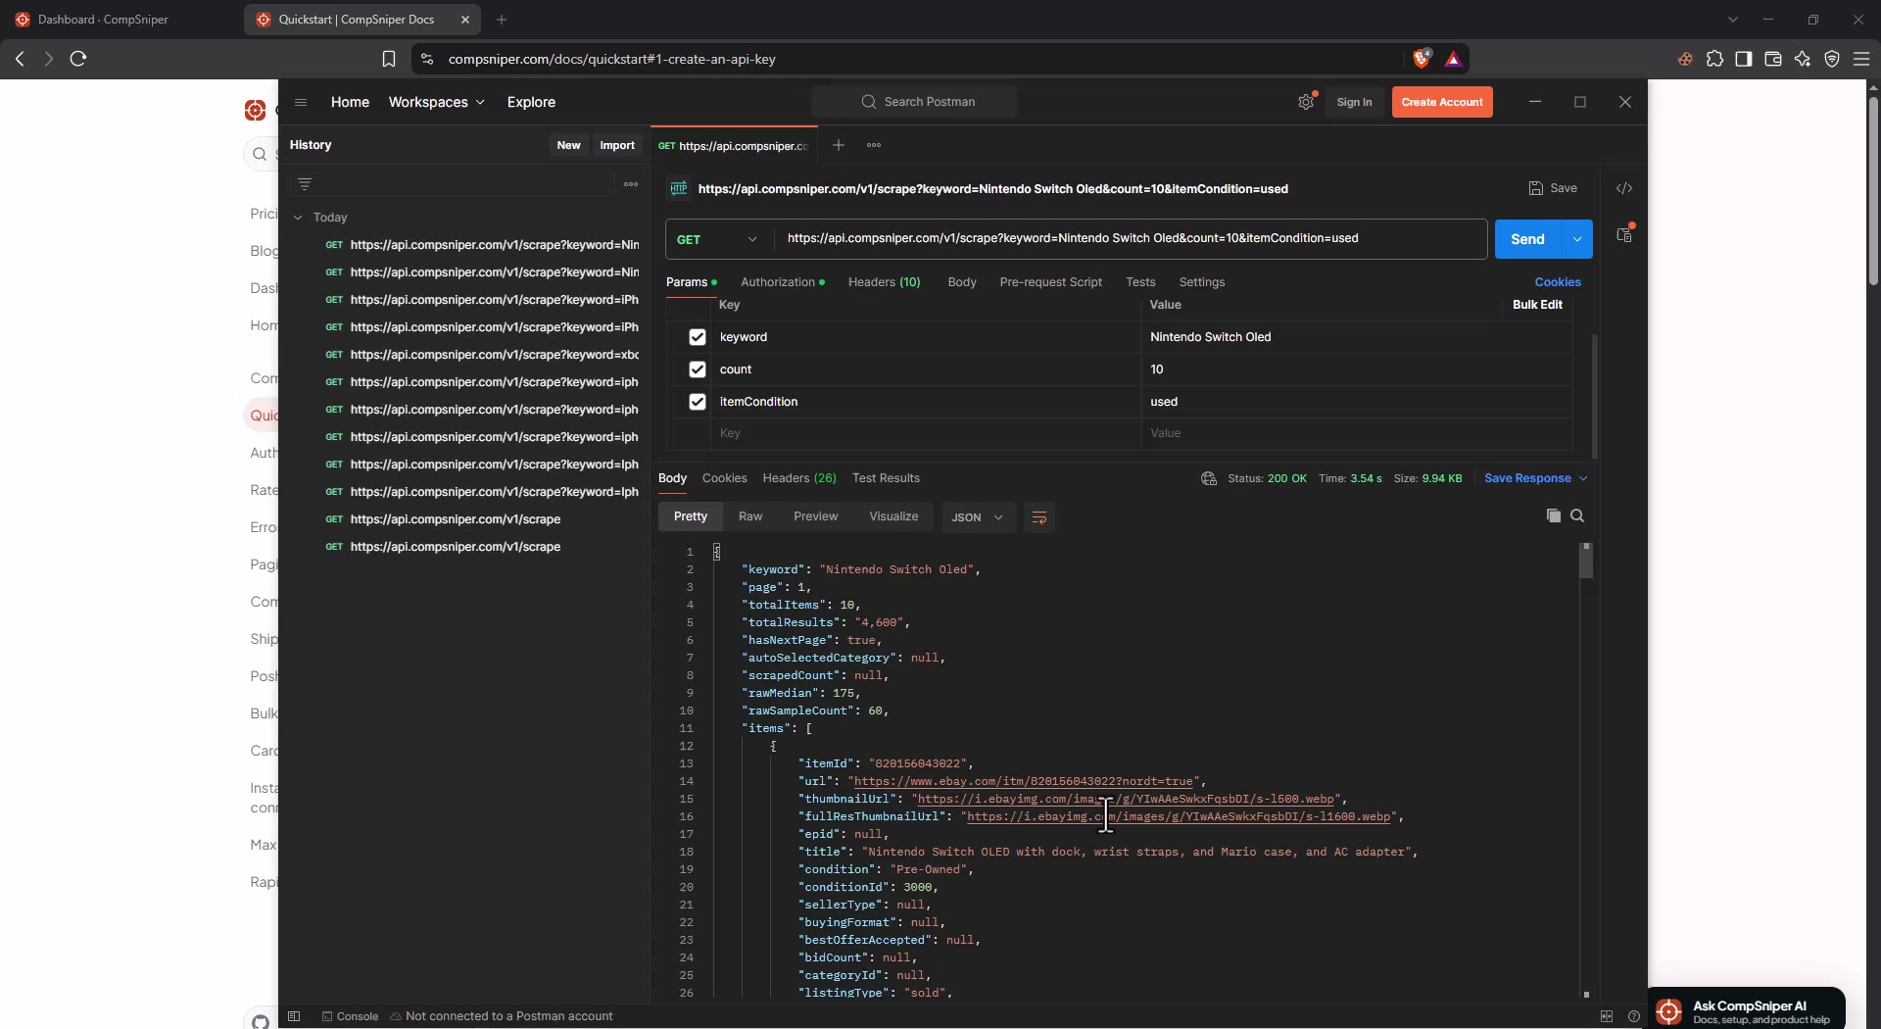Screen dimensions: 1881x1029
Task: Expand the Send button dropdown arrow
Action: point(1577,239)
